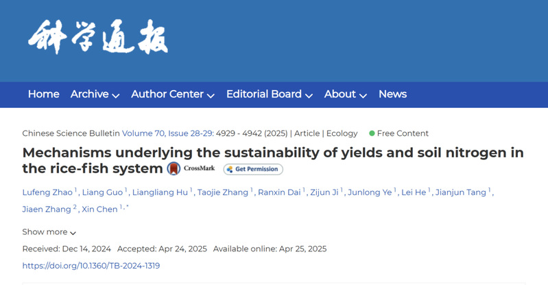Expand the Editorial Board menu
Image resolution: width=548 pixels, height=285 pixels.
coord(269,94)
